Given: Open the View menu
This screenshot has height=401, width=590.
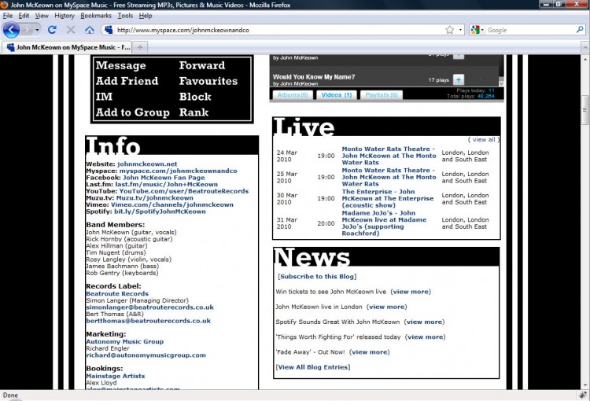Looking at the screenshot, I should point(42,16).
